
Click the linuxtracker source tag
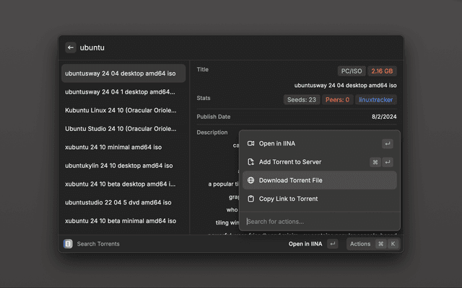coord(376,100)
